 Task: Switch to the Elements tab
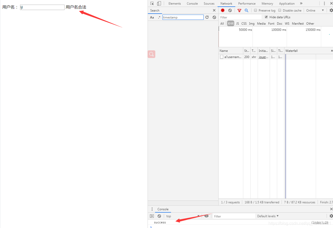(x=175, y=3)
